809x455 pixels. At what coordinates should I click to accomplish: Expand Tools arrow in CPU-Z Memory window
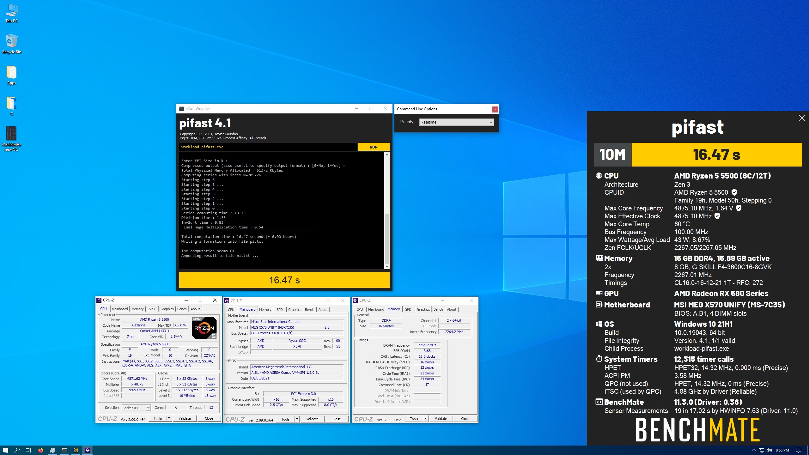click(x=425, y=419)
